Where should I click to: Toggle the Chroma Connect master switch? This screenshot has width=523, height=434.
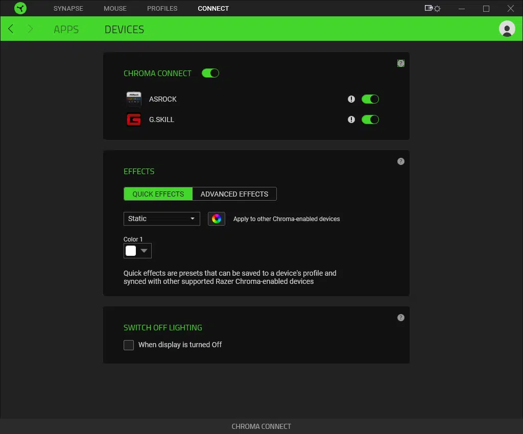[x=210, y=73]
